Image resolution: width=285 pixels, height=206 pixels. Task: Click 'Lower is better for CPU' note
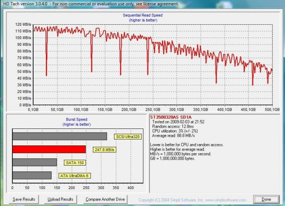(187, 145)
